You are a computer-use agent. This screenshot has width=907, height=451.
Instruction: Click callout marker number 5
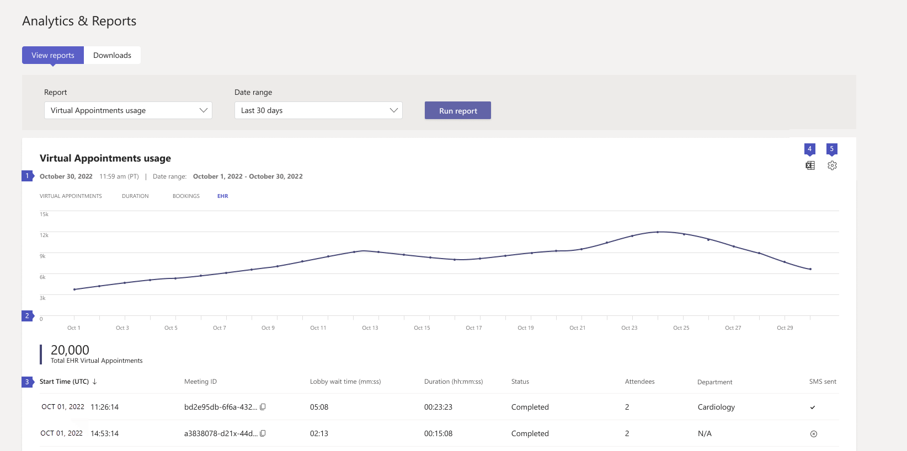pyautogui.click(x=832, y=149)
